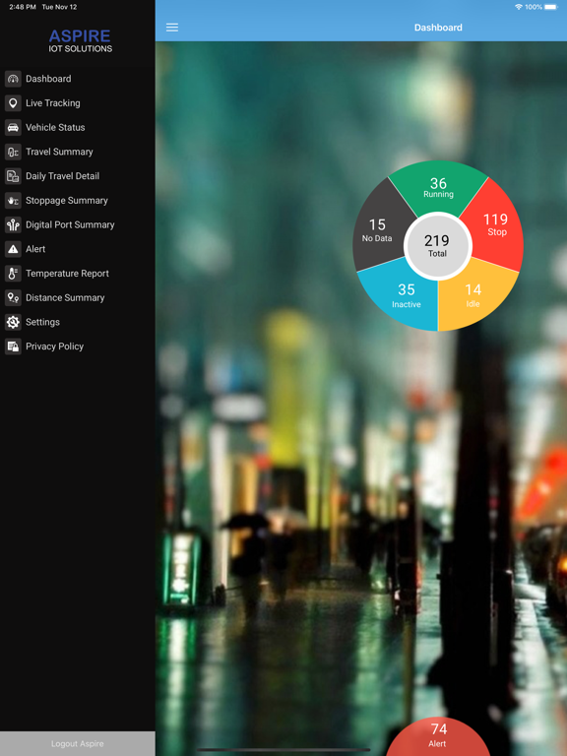Open Distance Summary label
Viewport: 567px width, 756px height.
tap(65, 297)
